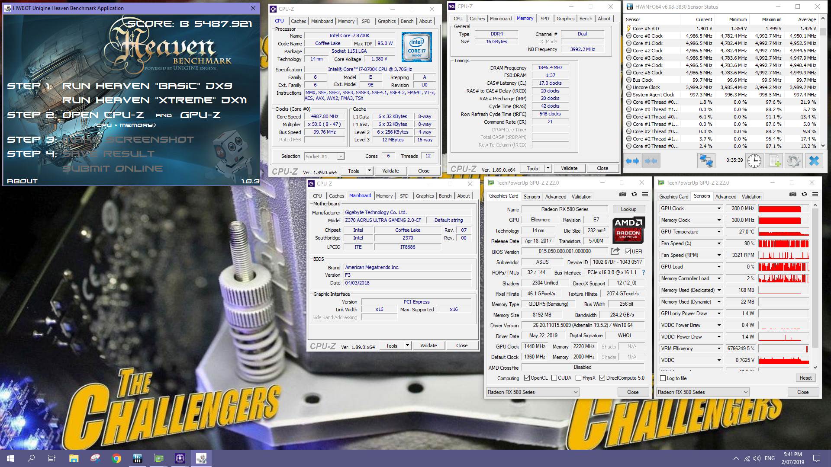This screenshot has height=467, width=831.
Task: Toggle the PhysX checkbox
Action: tap(578, 378)
